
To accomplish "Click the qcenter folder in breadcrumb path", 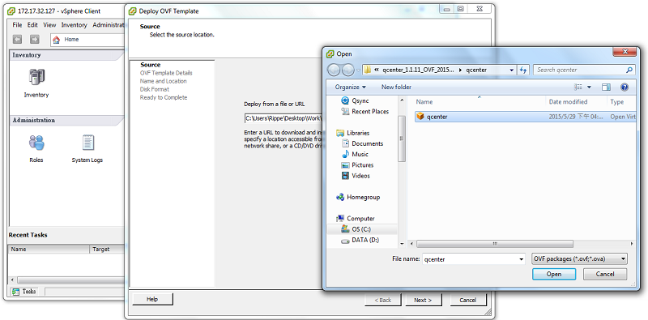I will [476, 70].
